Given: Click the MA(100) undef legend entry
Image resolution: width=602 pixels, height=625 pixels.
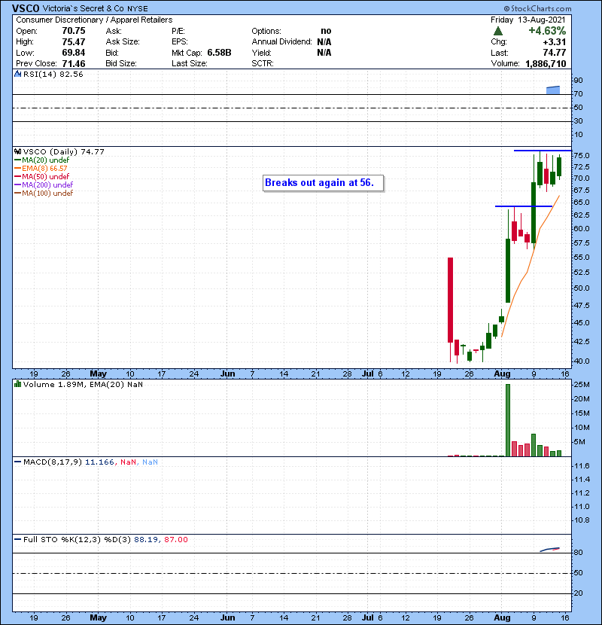Looking at the screenshot, I should [x=44, y=194].
